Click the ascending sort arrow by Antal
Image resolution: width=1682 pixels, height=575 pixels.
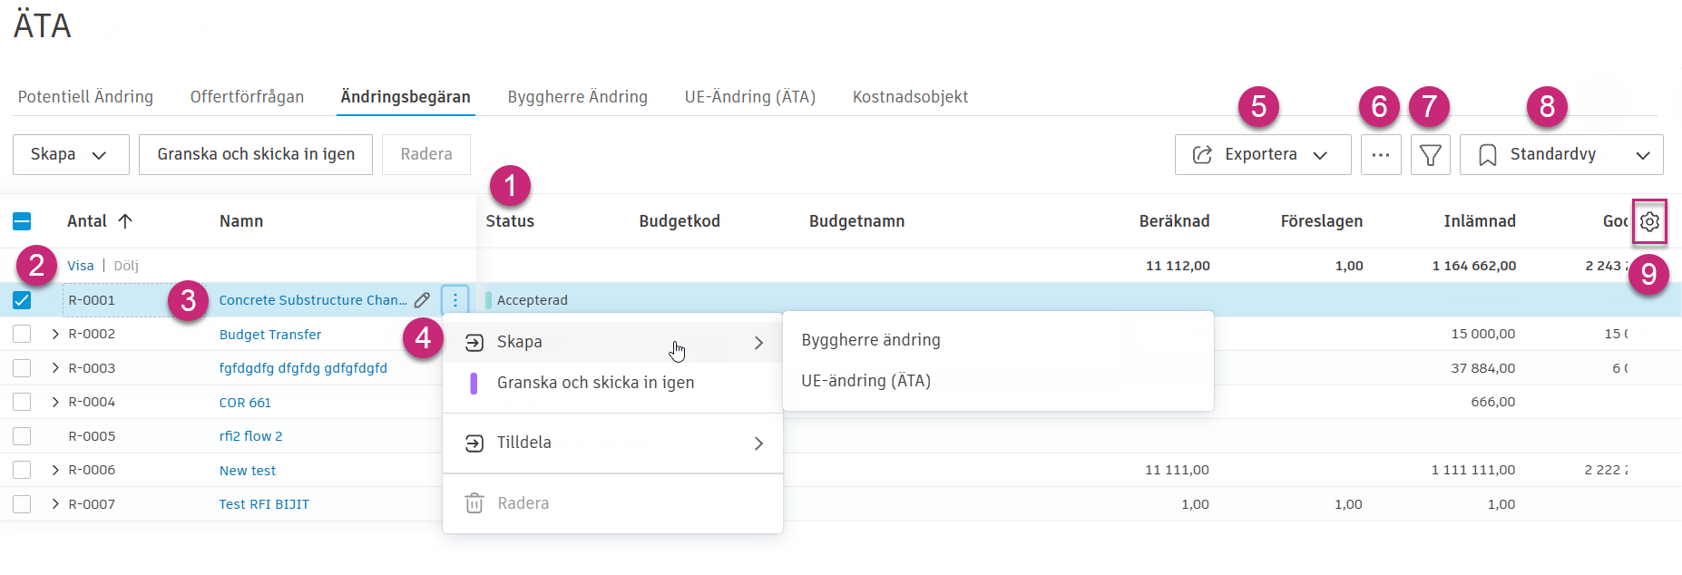click(125, 221)
